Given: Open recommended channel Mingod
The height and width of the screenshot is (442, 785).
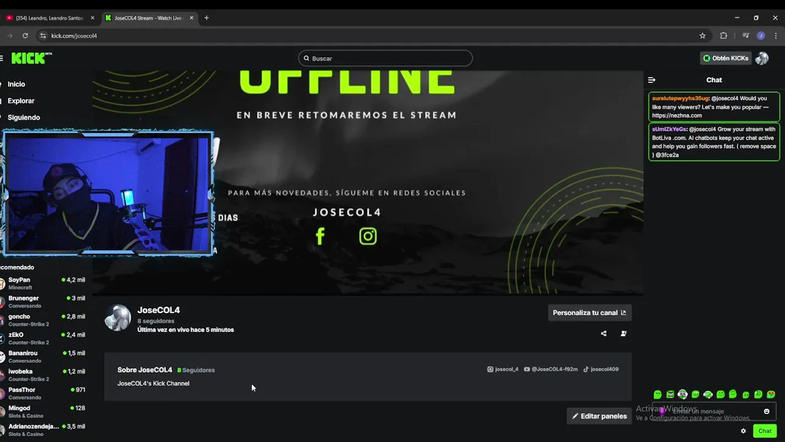Looking at the screenshot, I should click(43, 412).
